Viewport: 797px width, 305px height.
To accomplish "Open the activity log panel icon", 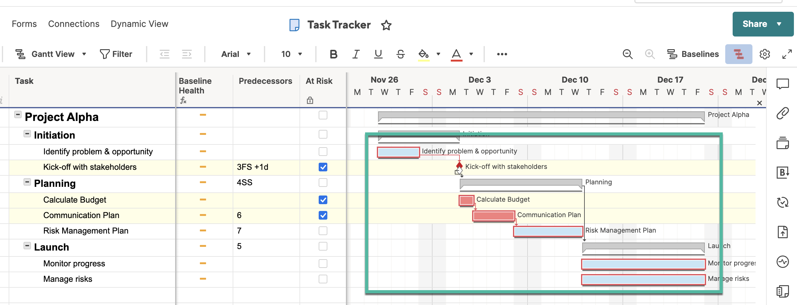I will tap(782, 262).
